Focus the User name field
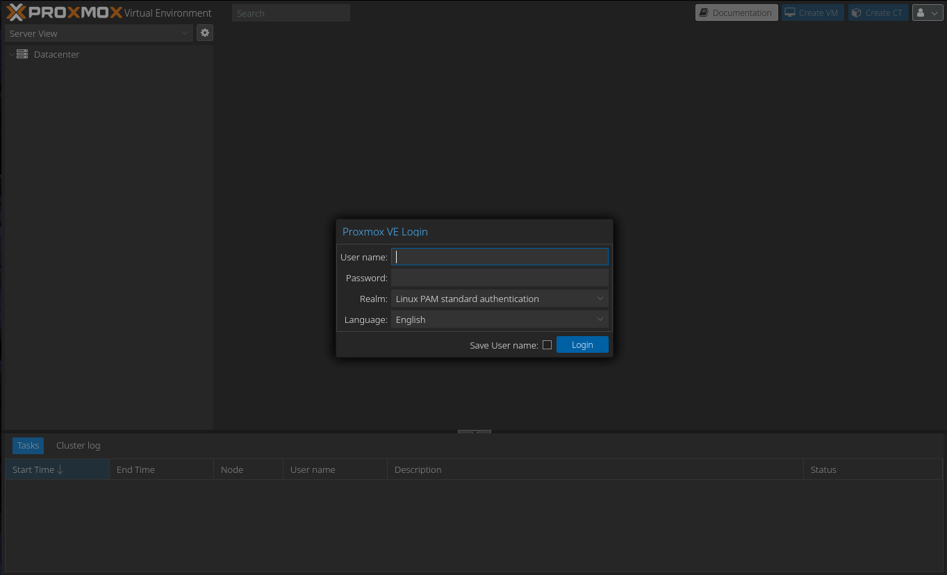 coord(500,257)
